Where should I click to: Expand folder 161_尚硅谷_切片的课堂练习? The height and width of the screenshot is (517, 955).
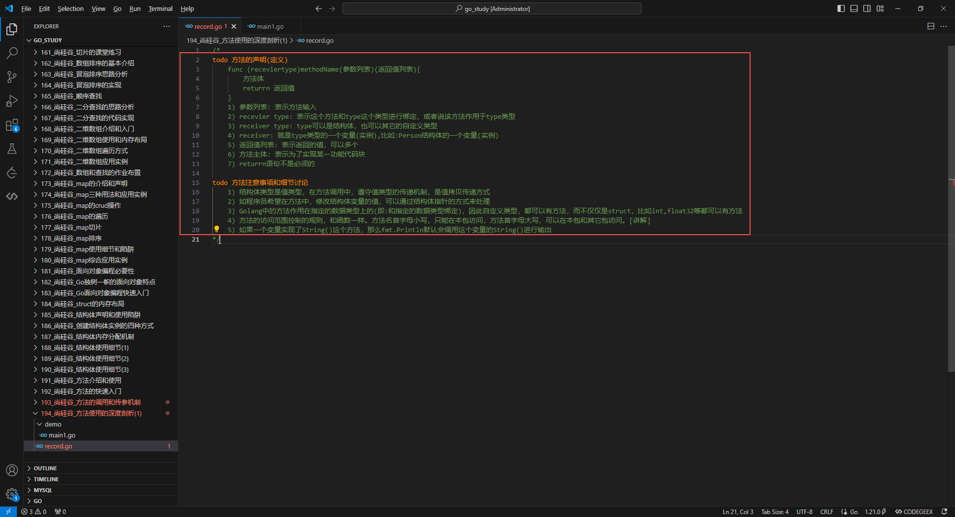101,52
